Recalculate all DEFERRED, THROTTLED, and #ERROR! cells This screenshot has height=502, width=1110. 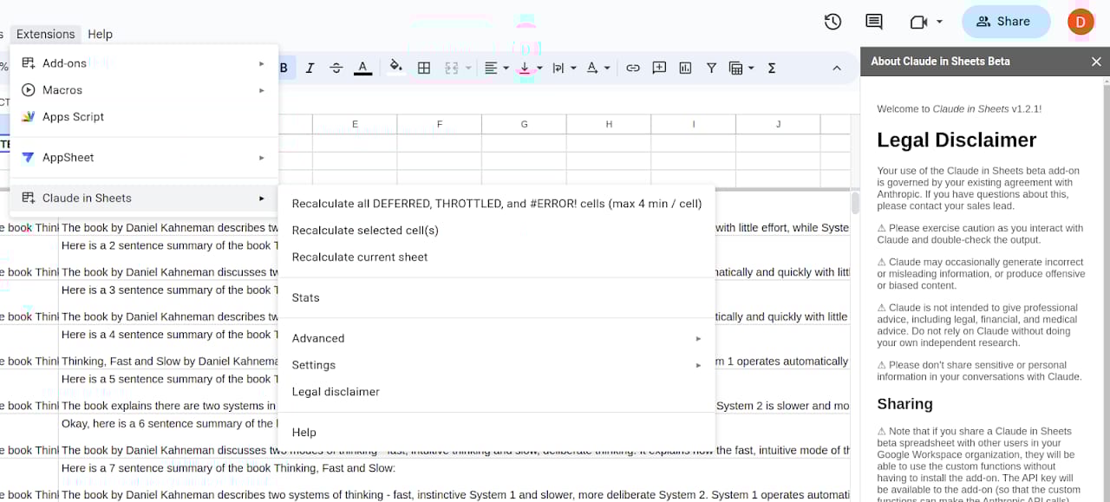tap(497, 204)
